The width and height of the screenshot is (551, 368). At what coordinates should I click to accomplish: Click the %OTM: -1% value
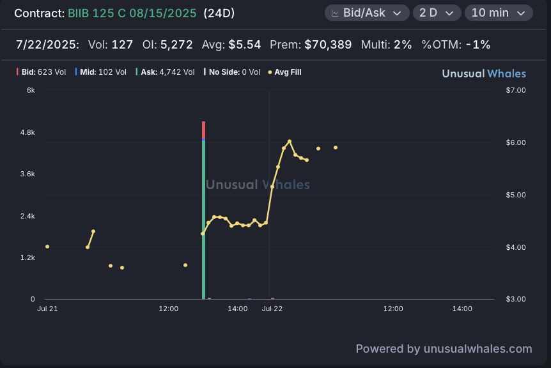[456, 45]
